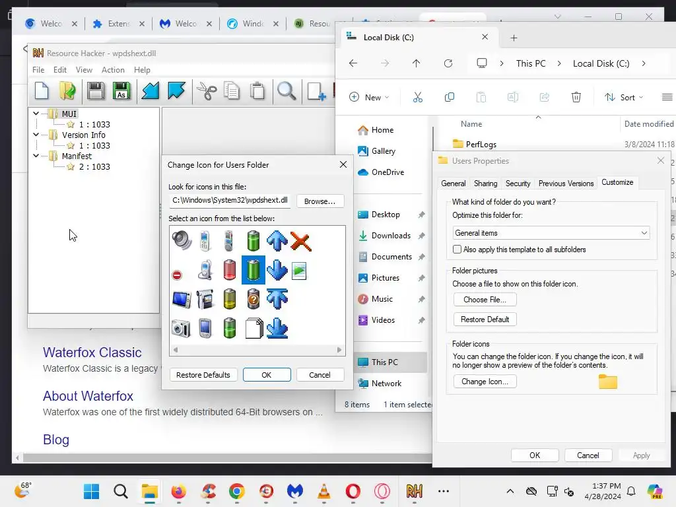Click Add new resource icon in Resource Hacker
Viewport: 676px width, 507px height.
316,91
